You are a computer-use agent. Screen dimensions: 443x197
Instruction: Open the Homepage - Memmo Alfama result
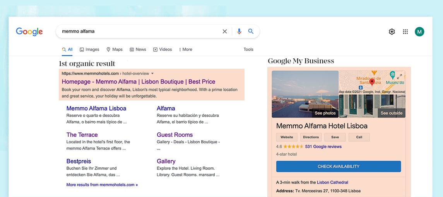pos(138,82)
